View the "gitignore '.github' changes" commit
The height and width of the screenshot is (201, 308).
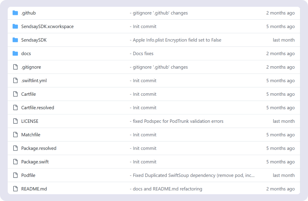tap(159, 13)
